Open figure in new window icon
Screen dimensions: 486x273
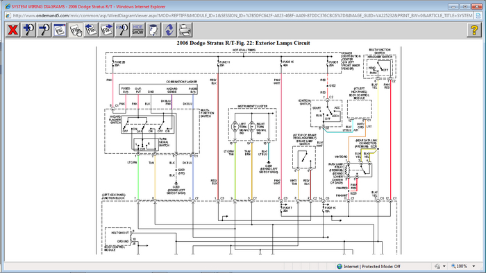coord(60,30)
